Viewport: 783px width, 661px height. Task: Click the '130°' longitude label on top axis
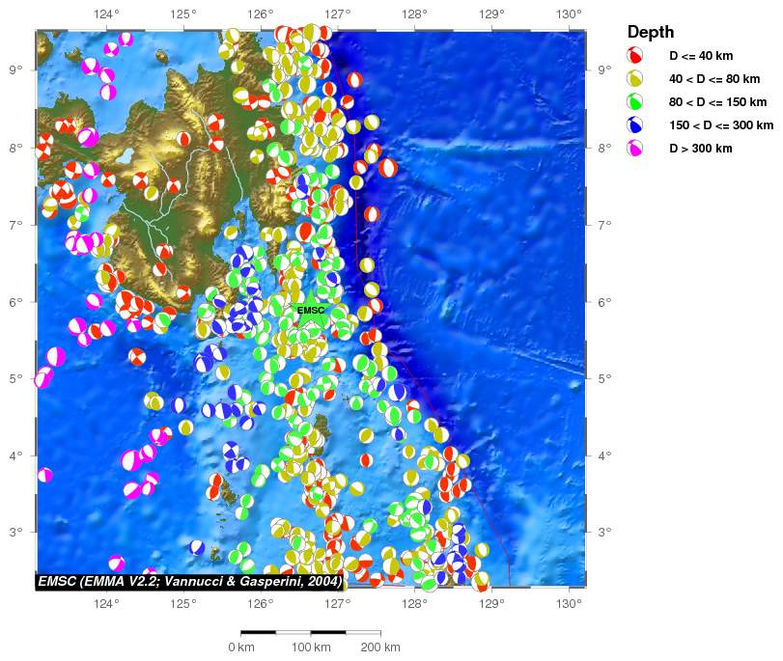pos(569,14)
